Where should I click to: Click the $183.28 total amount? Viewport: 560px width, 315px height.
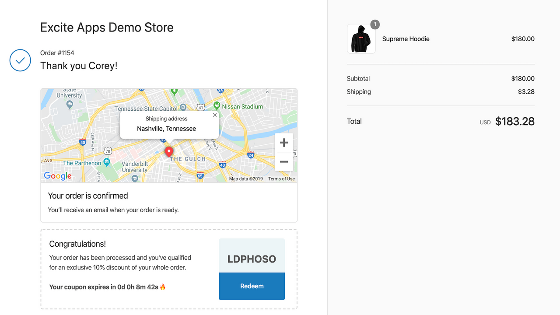(x=515, y=121)
